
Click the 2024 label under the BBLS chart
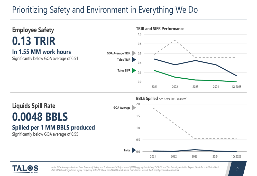215,156
